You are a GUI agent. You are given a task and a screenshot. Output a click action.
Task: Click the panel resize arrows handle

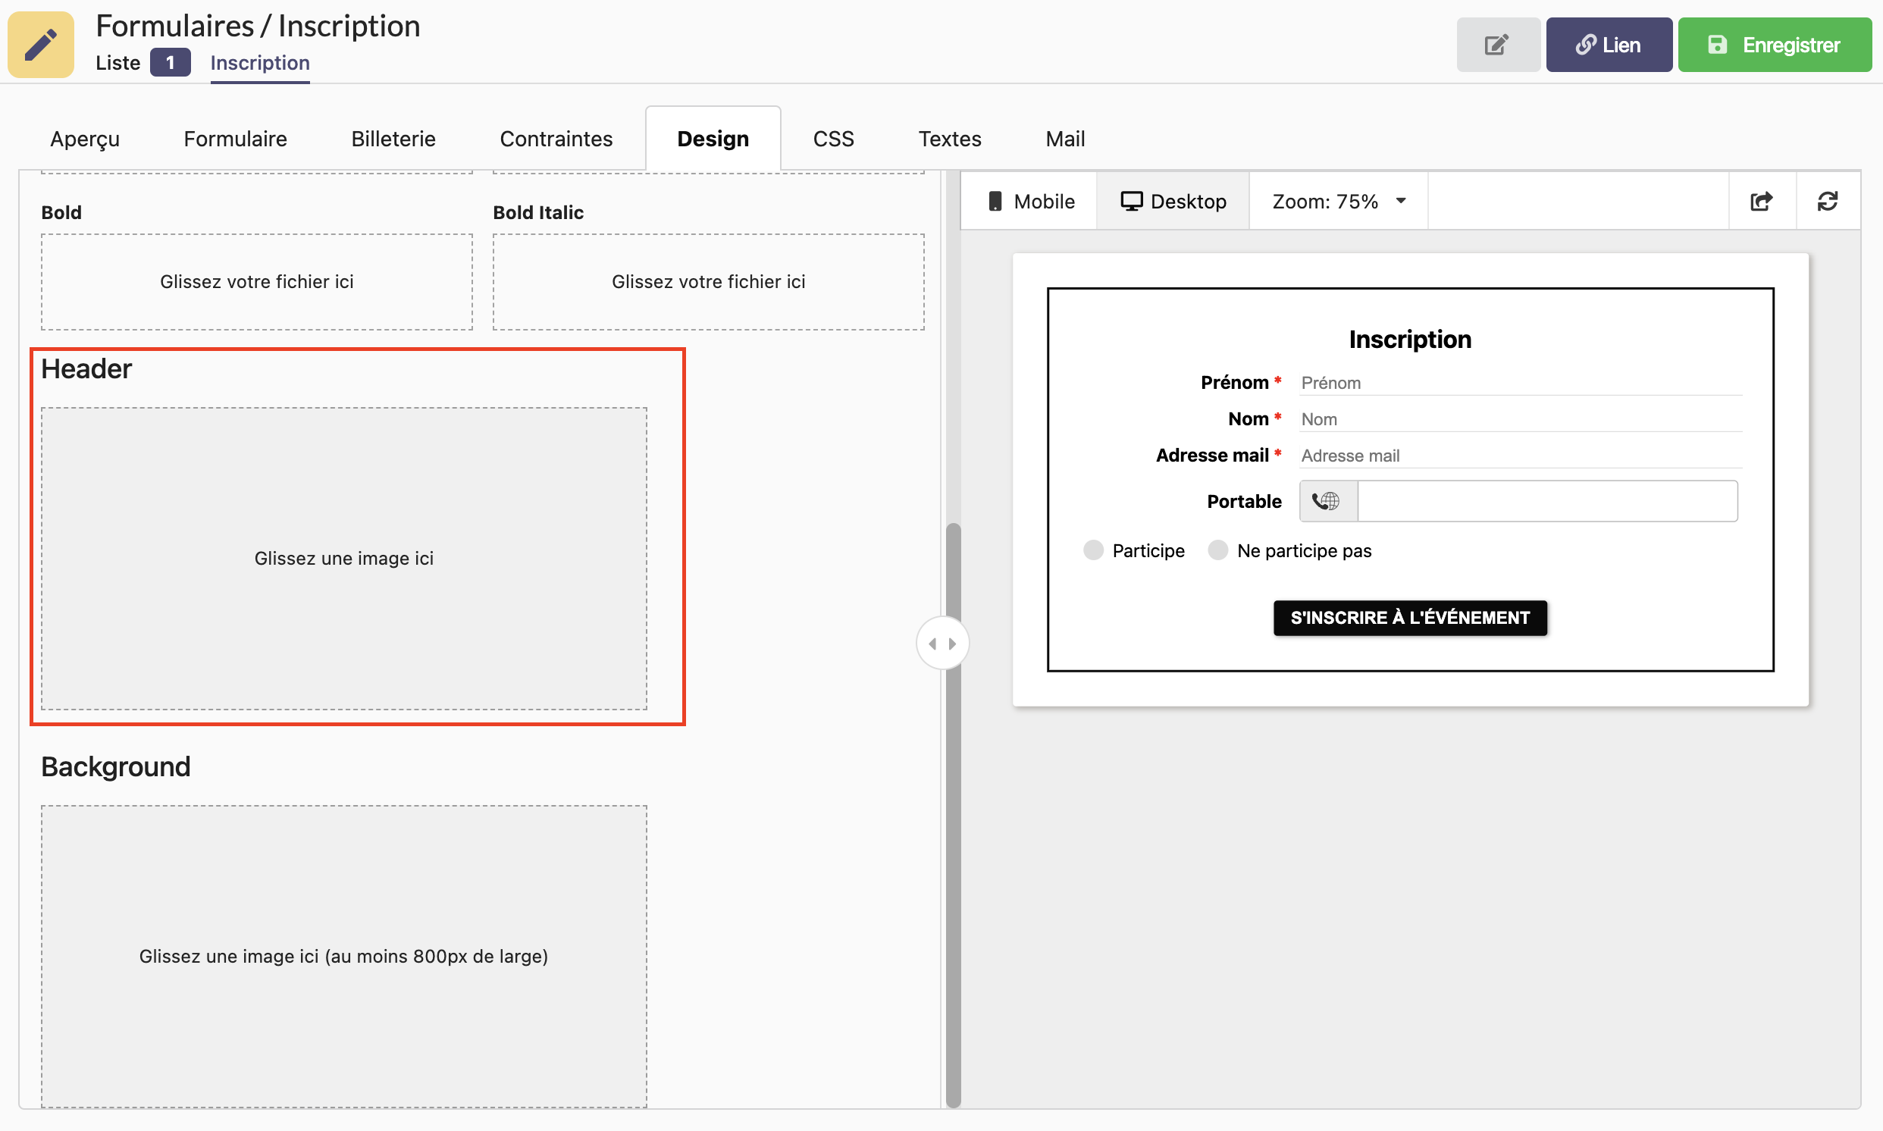pyautogui.click(x=942, y=644)
